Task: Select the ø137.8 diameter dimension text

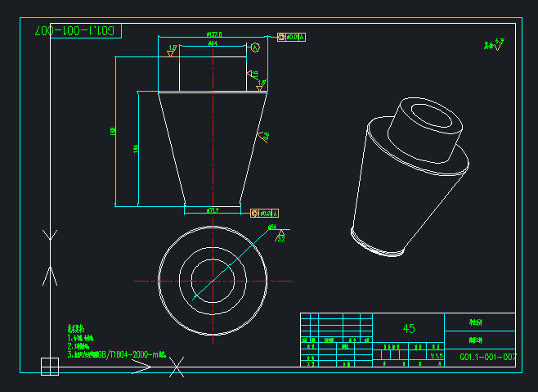Action: point(214,34)
